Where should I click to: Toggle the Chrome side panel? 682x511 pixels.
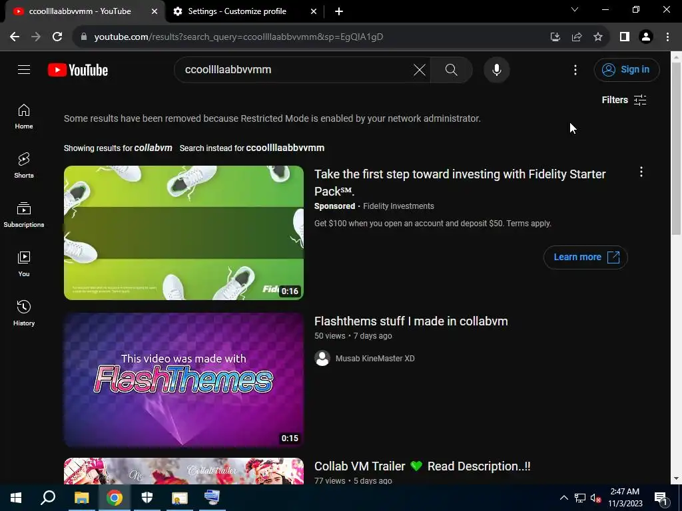pyautogui.click(x=625, y=37)
